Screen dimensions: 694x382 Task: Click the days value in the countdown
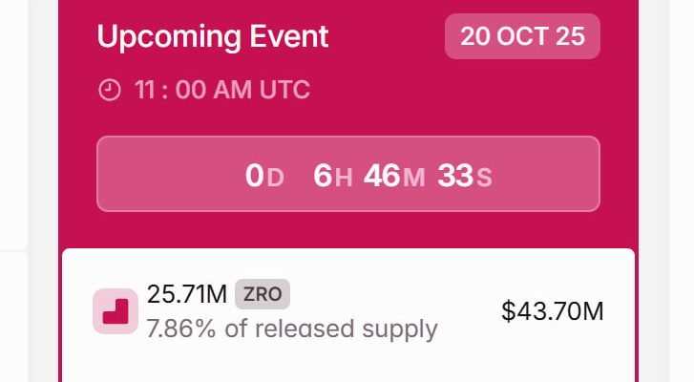(254, 176)
